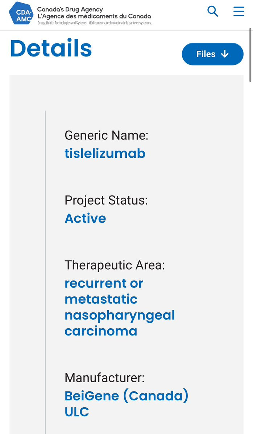Click the Active project status value
This screenshot has height=434, width=253.
click(x=85, y=218)
